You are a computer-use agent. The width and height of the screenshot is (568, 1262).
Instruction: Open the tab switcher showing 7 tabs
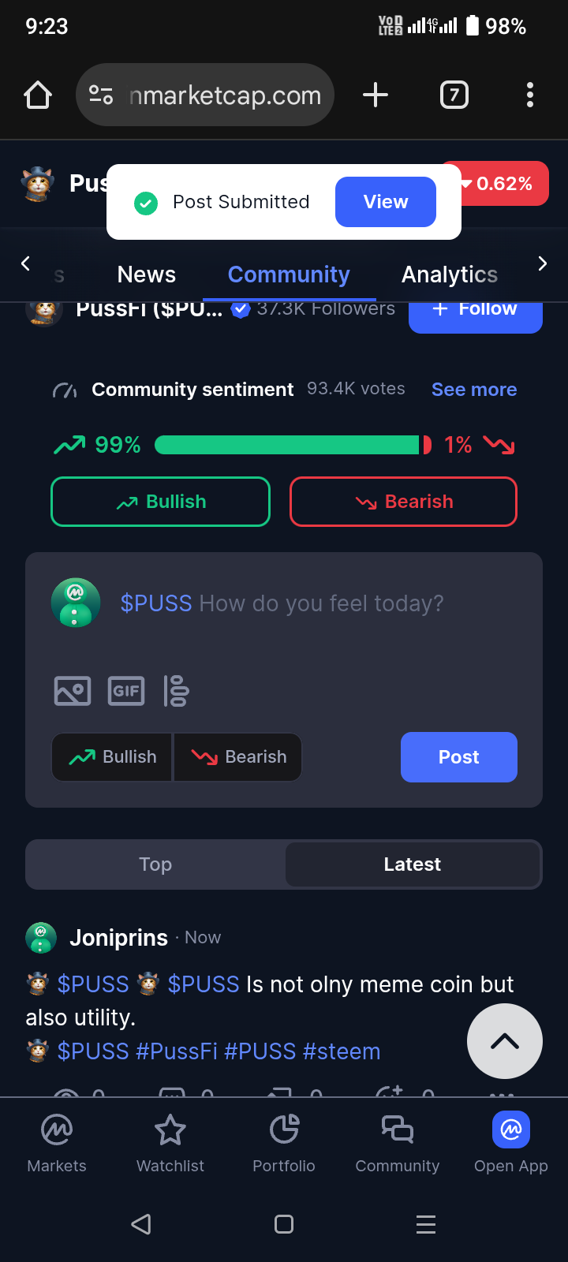pyautogui.click(x=454, y=95)
